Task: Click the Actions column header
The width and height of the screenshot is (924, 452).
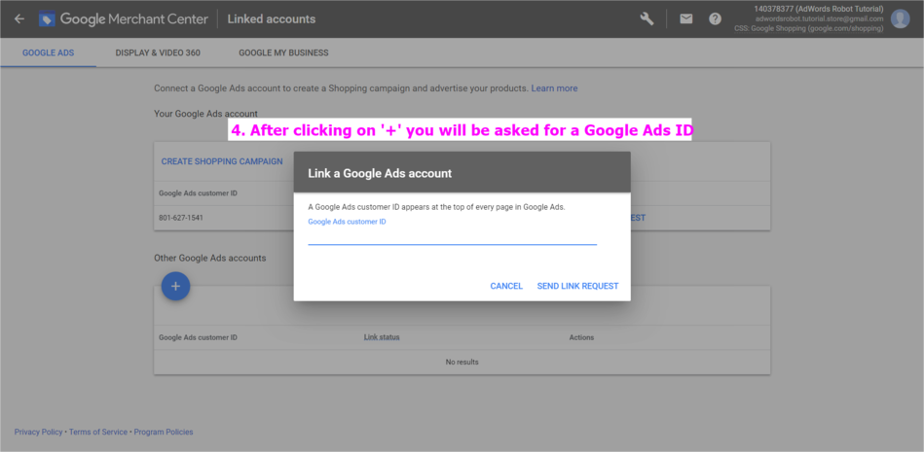Action: [x=581, y=338]
